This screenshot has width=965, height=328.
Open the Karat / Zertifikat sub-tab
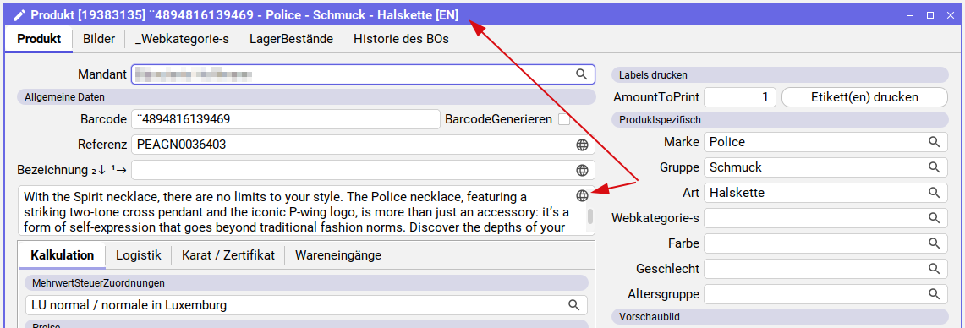[x=228, y=254]
